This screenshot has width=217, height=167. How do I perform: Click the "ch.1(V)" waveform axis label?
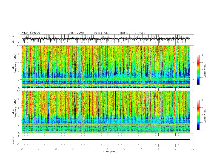(x=13, y=39)
